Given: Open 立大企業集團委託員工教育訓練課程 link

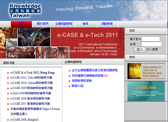Looking at the screenshot, I should point(95,70).
